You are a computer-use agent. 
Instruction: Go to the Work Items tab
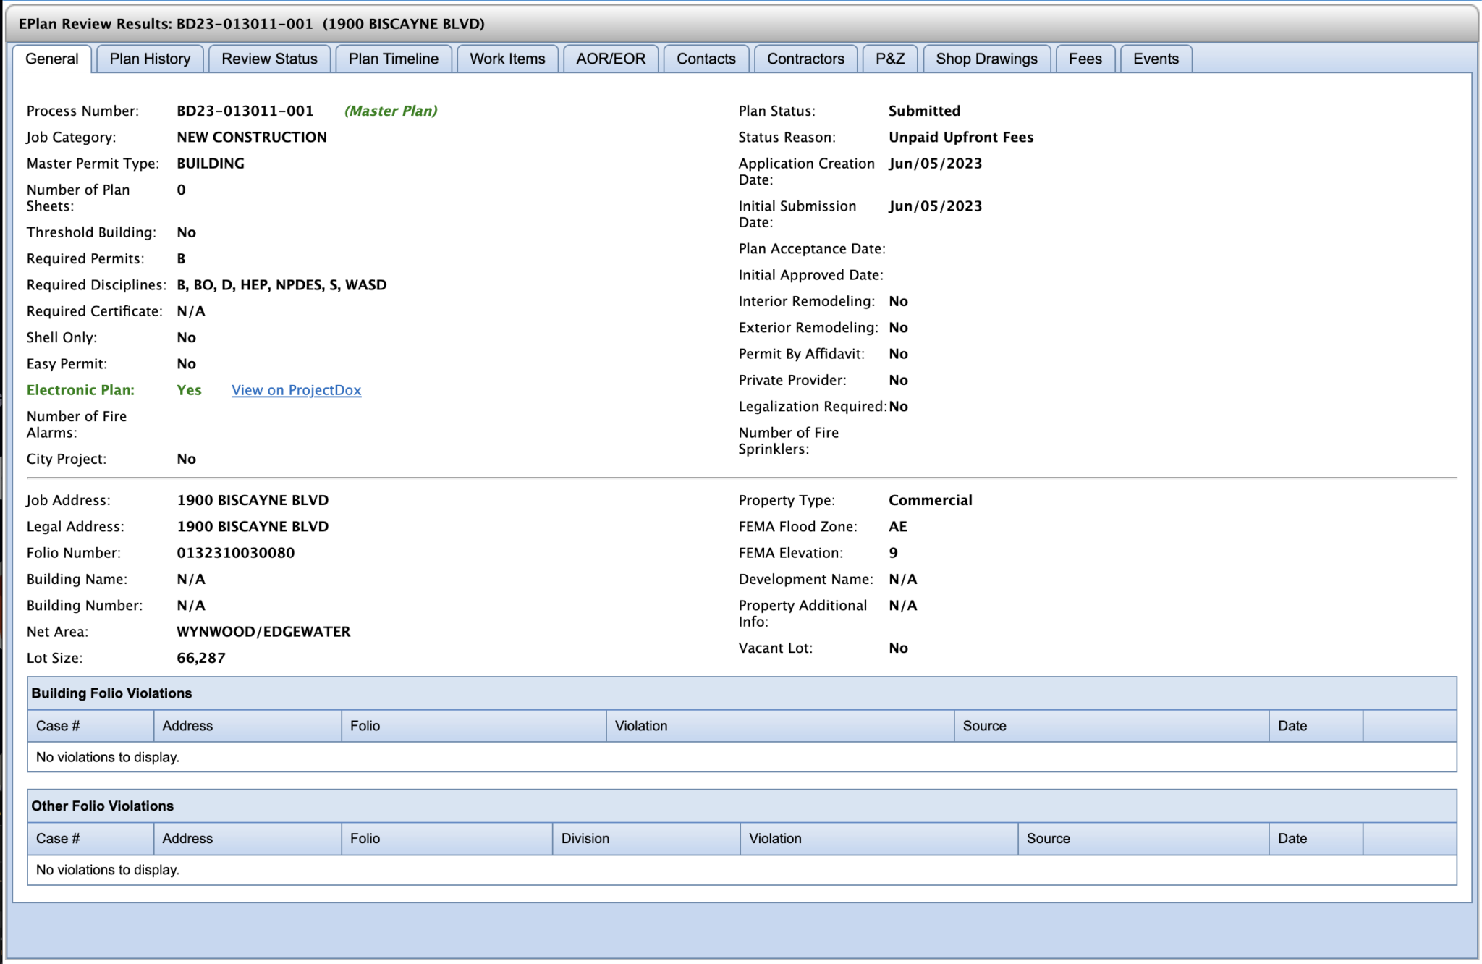tap(507, 59)
